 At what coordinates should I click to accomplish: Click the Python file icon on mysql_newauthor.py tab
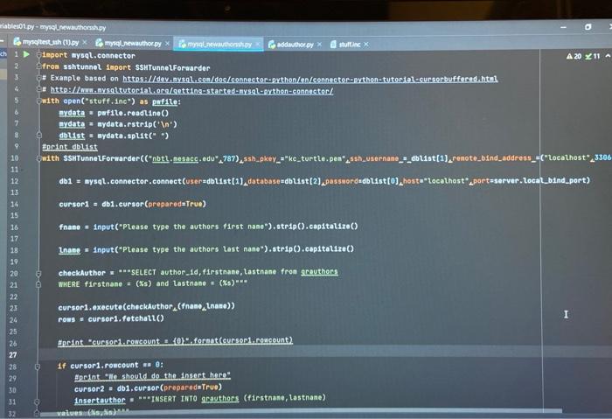[99, 43]
